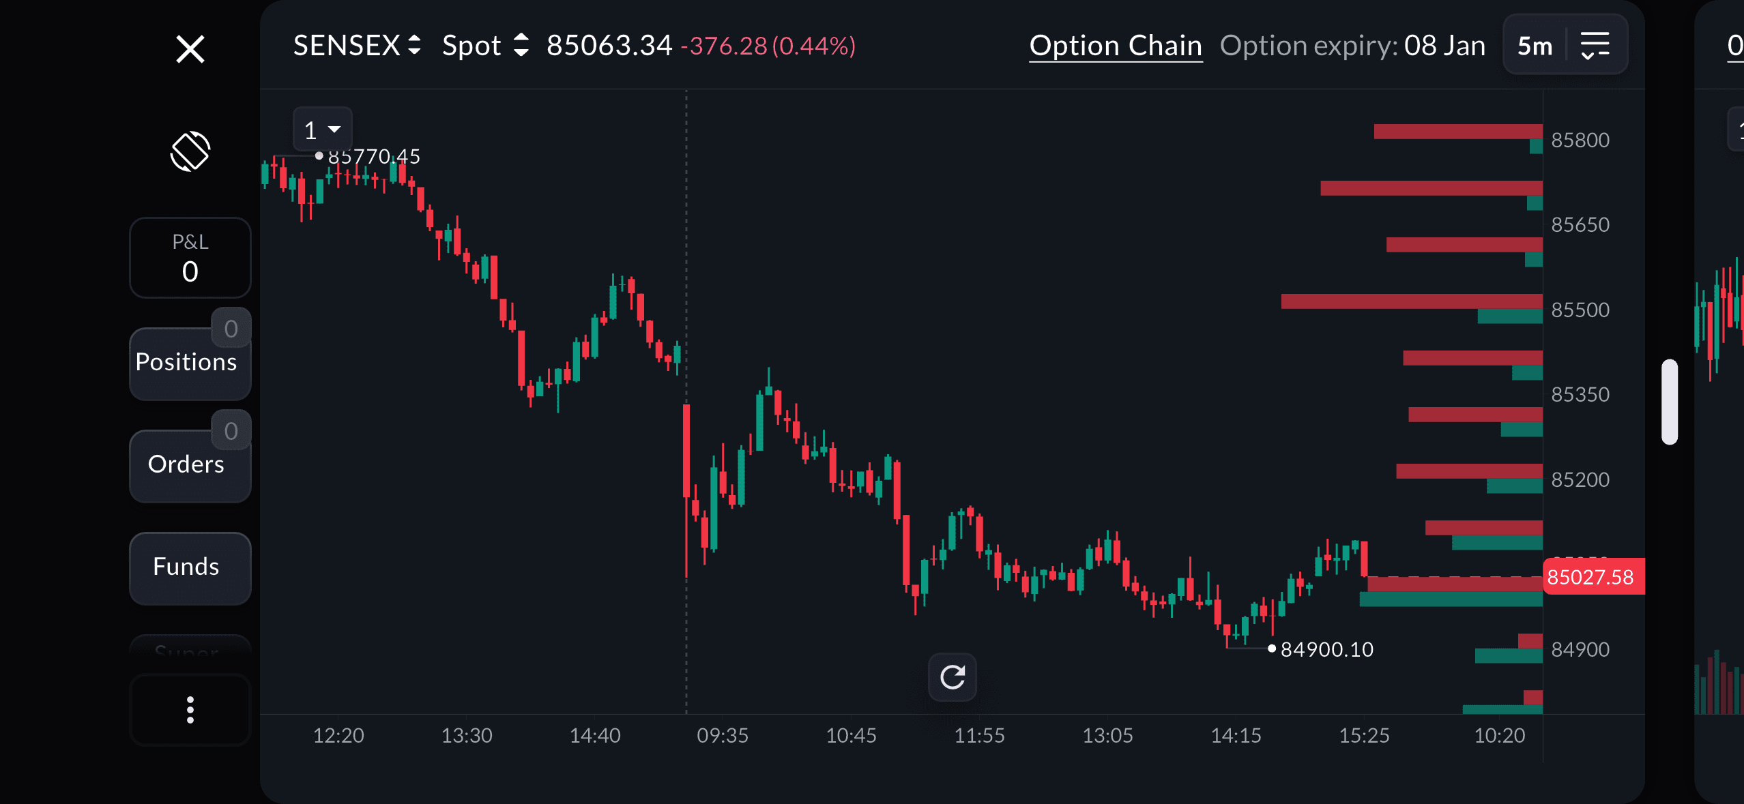Change the 5m timeframe interval
The image size is (1744, 804).
pyautogui.click(x=1535, y=46)
